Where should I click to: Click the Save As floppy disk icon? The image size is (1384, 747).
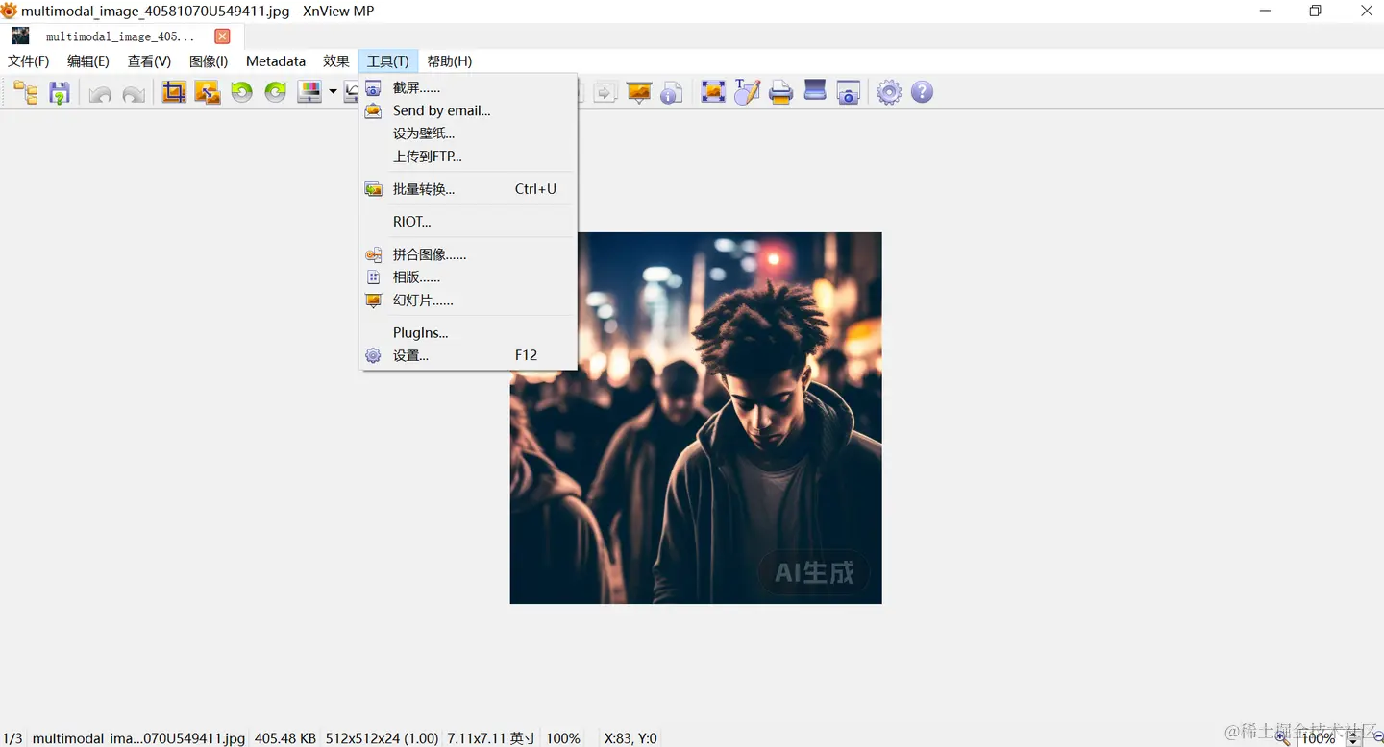pos(60,92)
